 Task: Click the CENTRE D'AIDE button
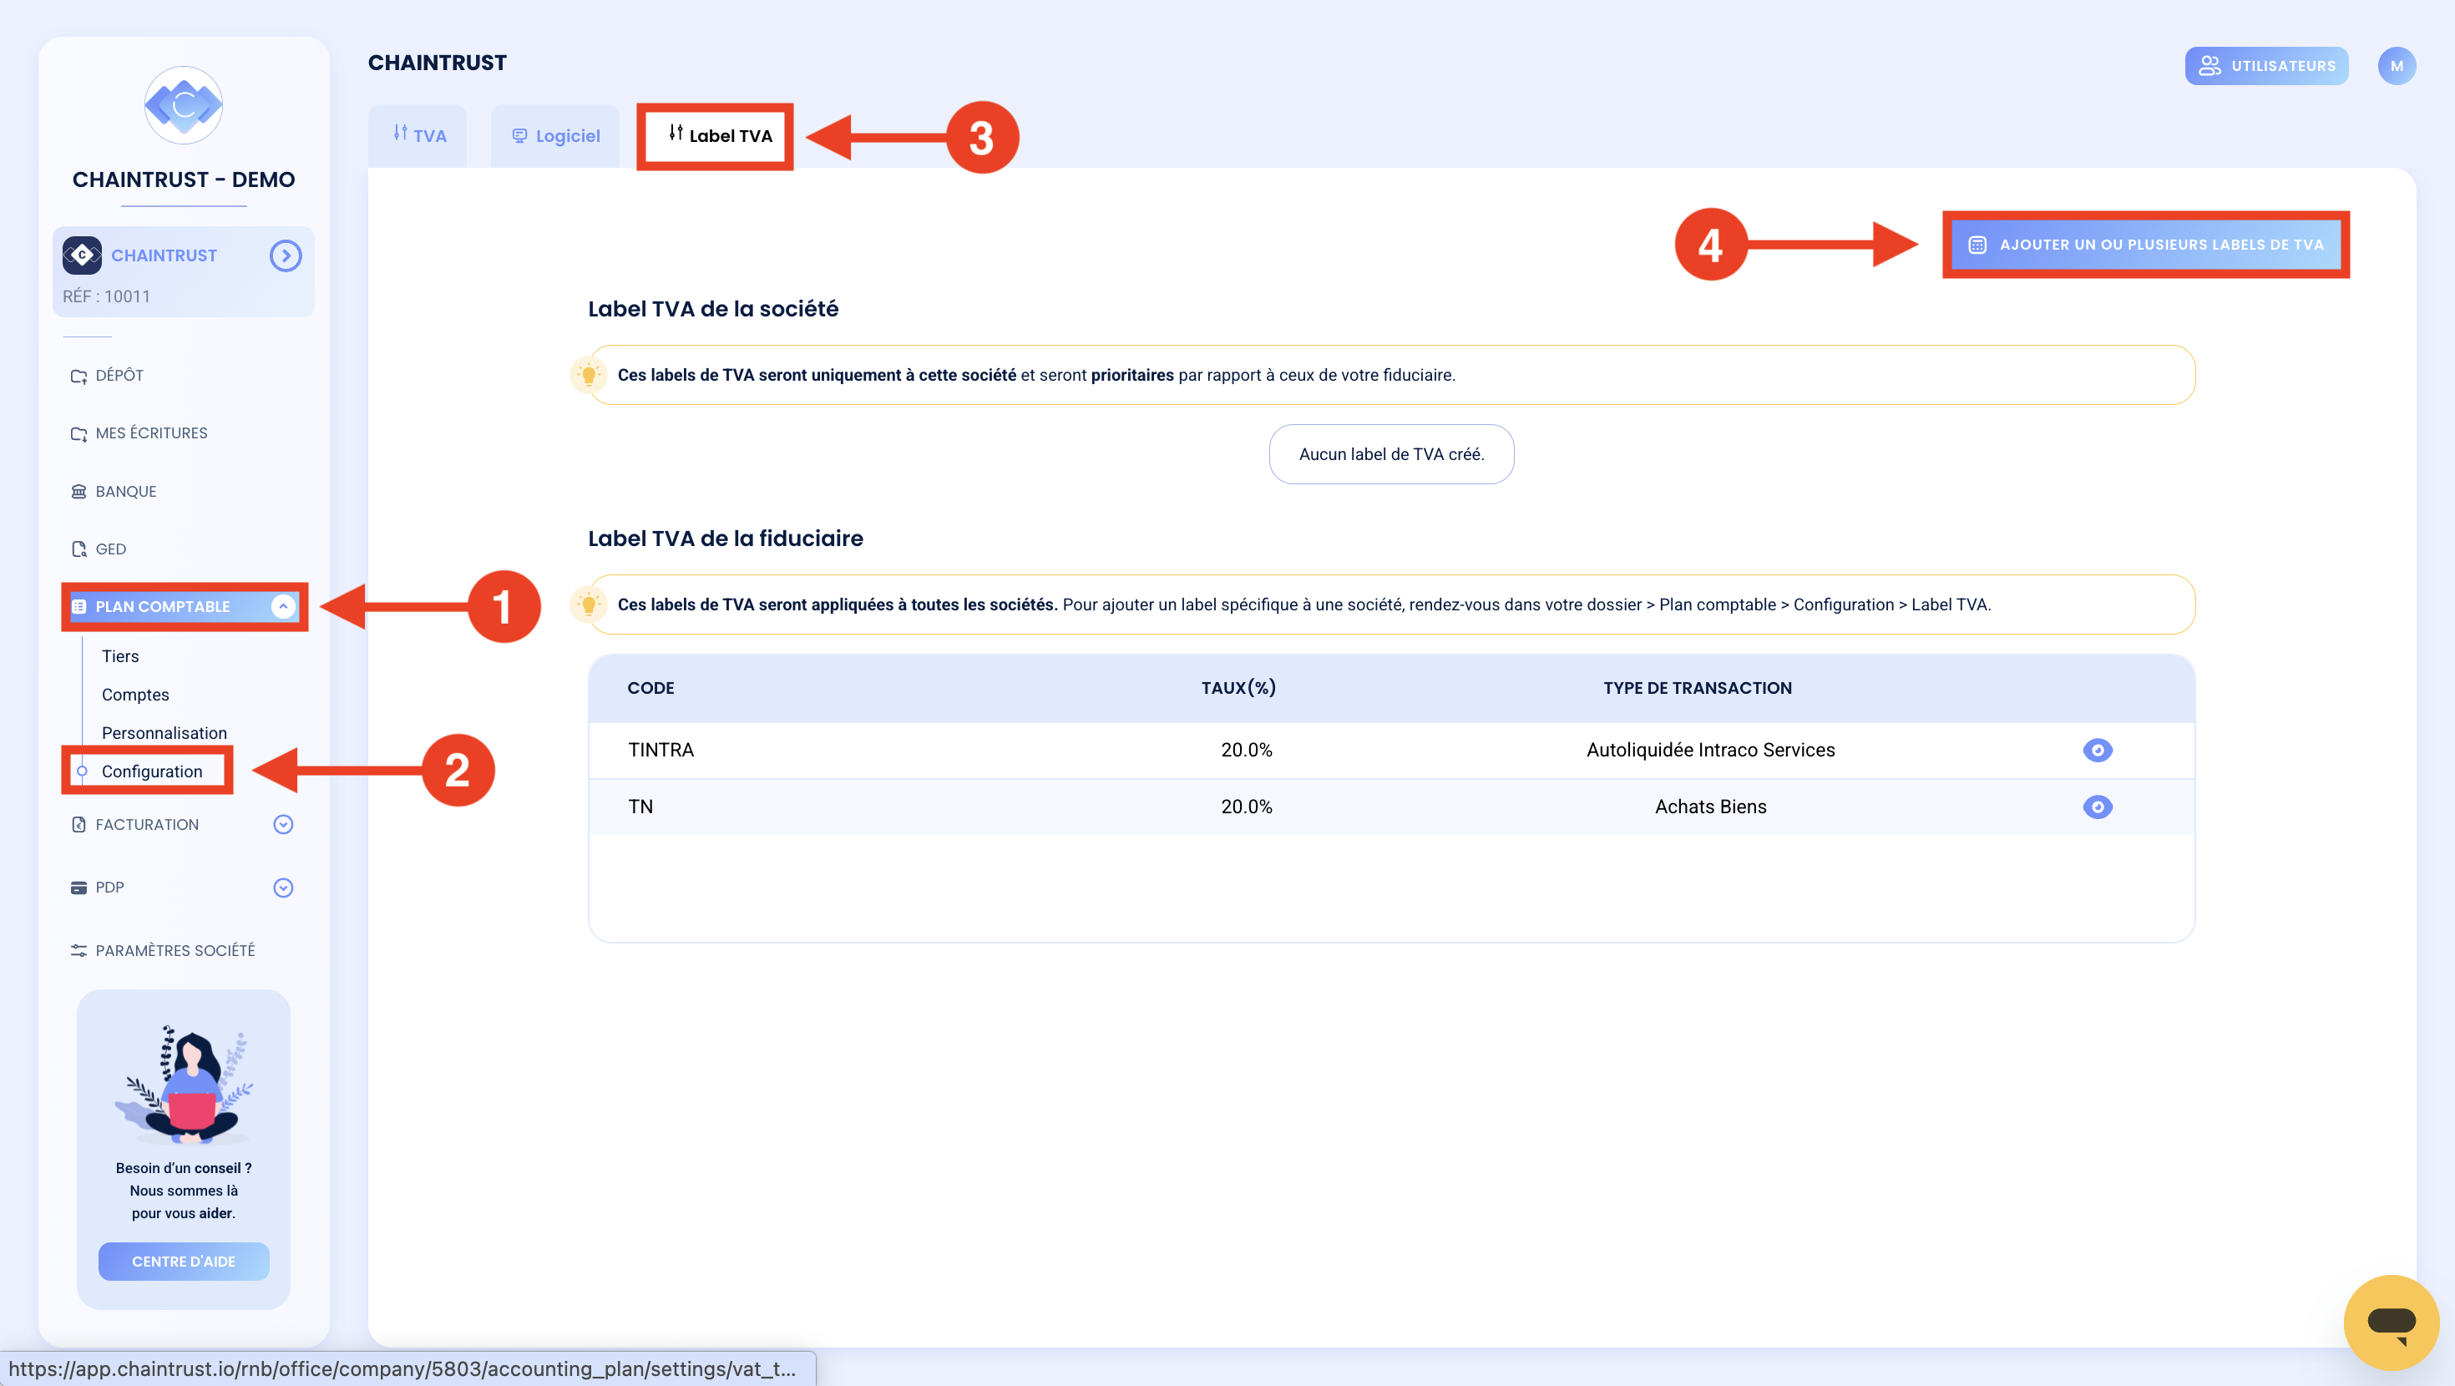coord(184,1261)
